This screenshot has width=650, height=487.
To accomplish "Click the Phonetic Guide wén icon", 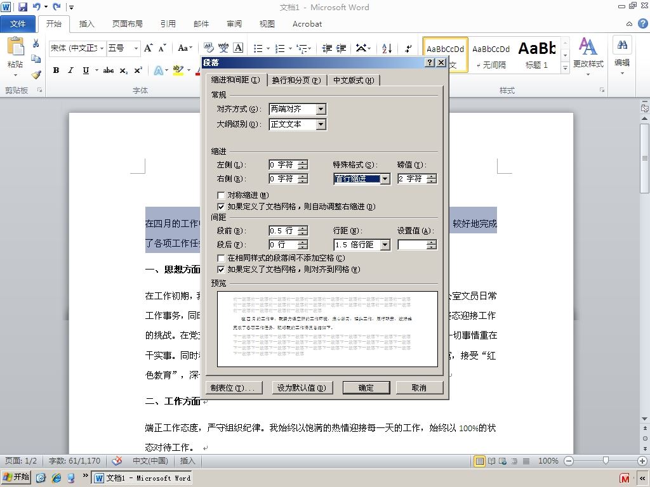I will [x=223, y=48].
